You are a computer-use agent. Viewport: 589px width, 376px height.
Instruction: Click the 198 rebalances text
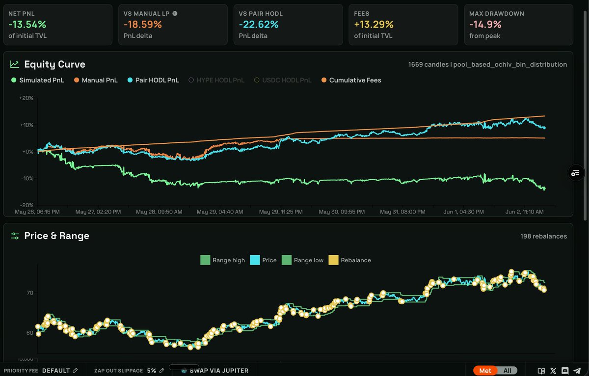point(544,236)
